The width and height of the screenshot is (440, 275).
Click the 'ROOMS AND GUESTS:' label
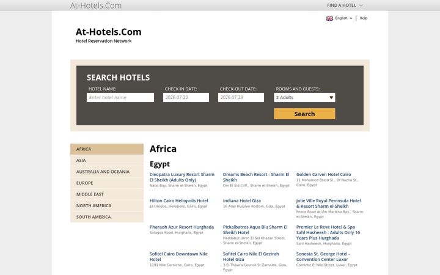[298, 89]
